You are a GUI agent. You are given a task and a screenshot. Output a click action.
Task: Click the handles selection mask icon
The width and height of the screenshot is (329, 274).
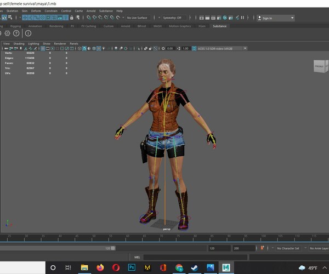click(25, 18)
